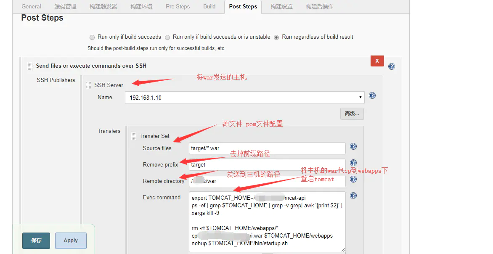Switch to the Pre Steps tab
The width and height of the screenshot is (493, 254).
tap(178, 6)
